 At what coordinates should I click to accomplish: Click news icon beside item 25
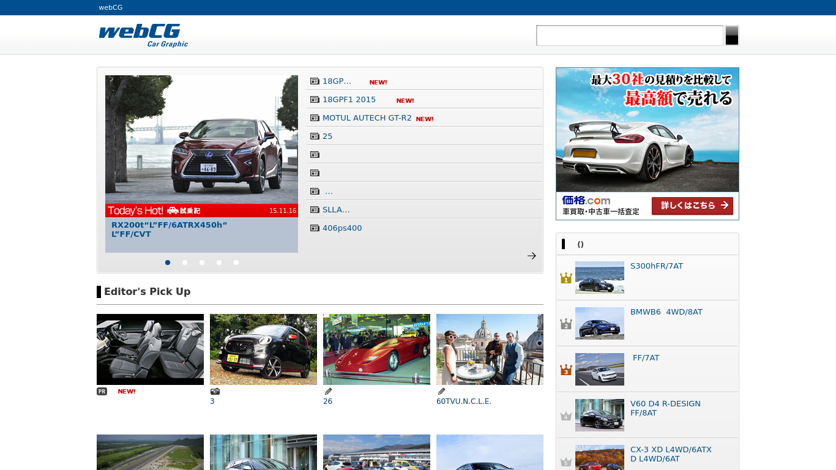pyautogui.click(x=315, y=136)
